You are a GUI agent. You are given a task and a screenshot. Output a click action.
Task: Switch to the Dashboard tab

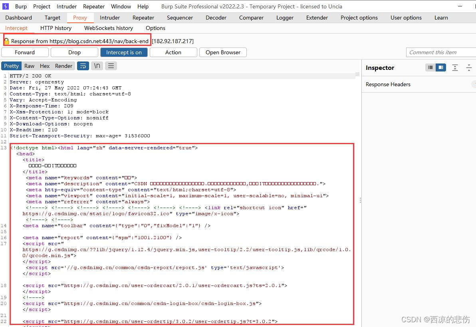(18, 18)
